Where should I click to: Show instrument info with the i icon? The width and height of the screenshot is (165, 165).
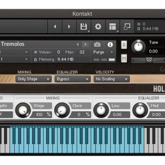(x=110, y=45)
